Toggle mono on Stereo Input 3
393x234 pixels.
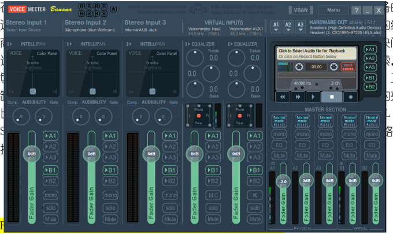click(170, 195)
